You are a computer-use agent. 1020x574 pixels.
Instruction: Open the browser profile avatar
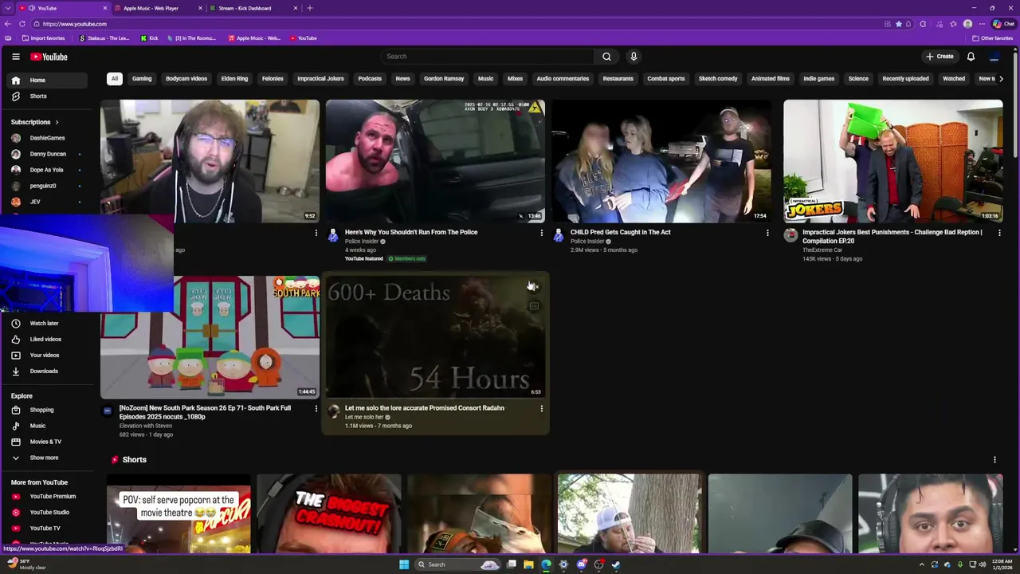pyautogui.click(x=967, y=24)
